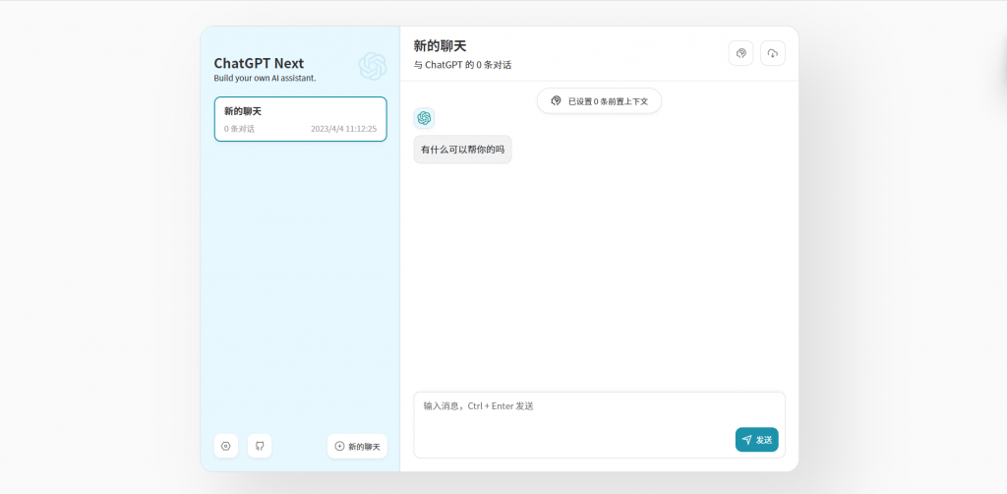Click the 有什么可以帮你的吗 message bubble
This screenshot has width=1007, height=494.
click(x=462, y=150)
